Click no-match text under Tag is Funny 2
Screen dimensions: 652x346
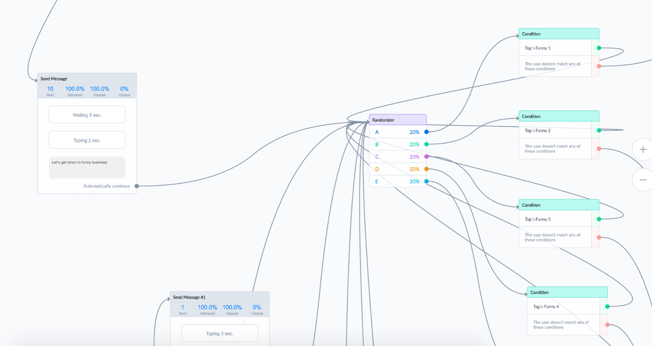point(553,149)
